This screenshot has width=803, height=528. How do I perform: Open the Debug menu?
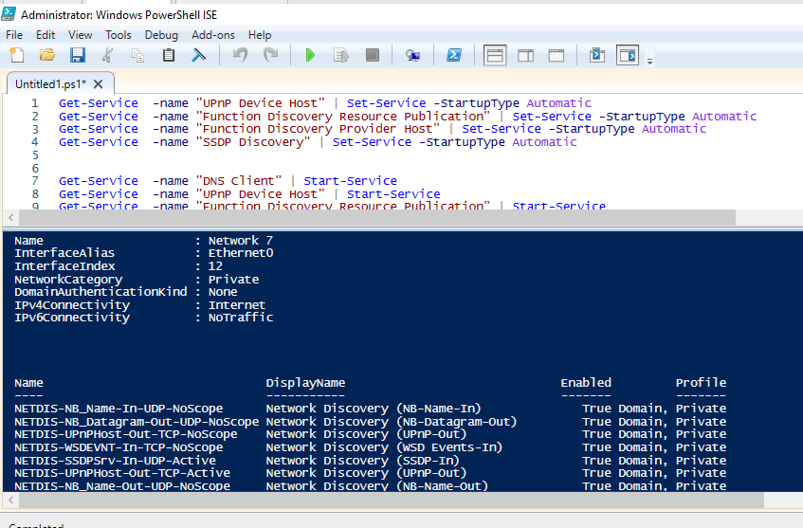click(161, 35)
